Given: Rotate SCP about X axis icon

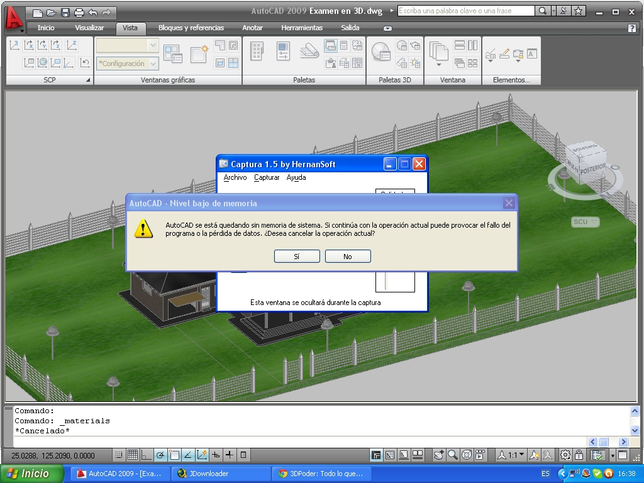Looking at the screenshot, I should [x=29, y=45].
